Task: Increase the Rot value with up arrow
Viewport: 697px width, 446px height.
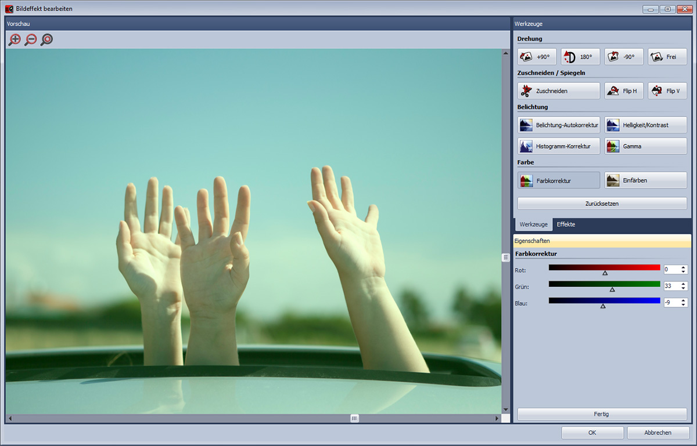Action: pos(684,267)
